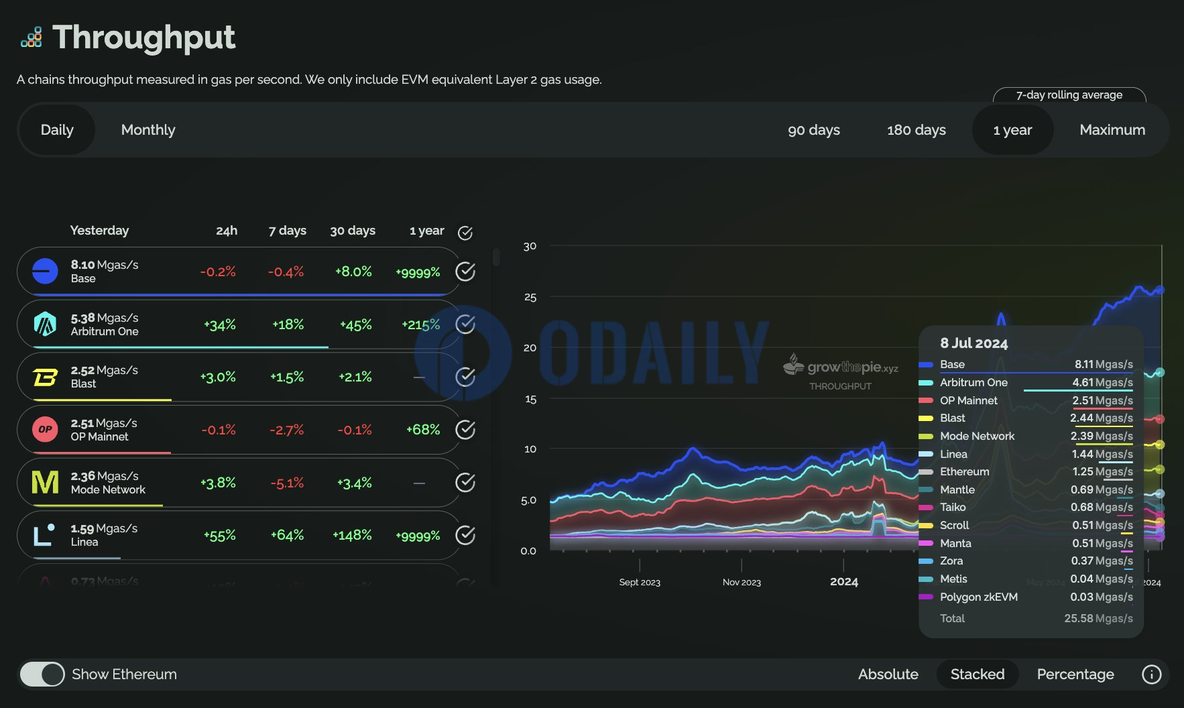Click the Base end-of-line marker on chart

(x=1160, y=290)
